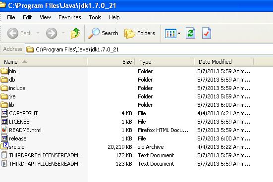Open the File menu
The image size is (273, 182).
[11, 17]
